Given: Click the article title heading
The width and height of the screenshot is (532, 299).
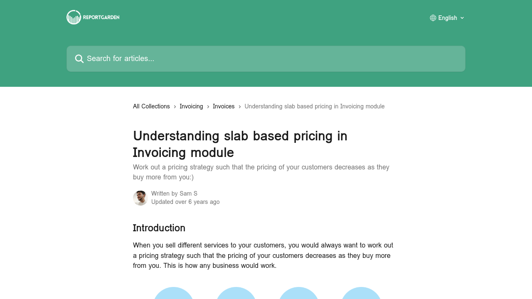Looking at the screenshot, I should coord(240,144).
